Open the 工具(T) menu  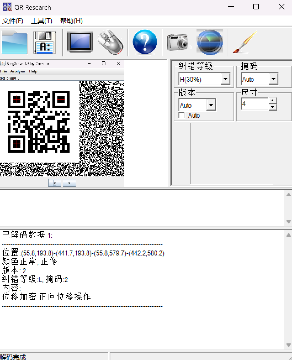(x=41, y=21)
